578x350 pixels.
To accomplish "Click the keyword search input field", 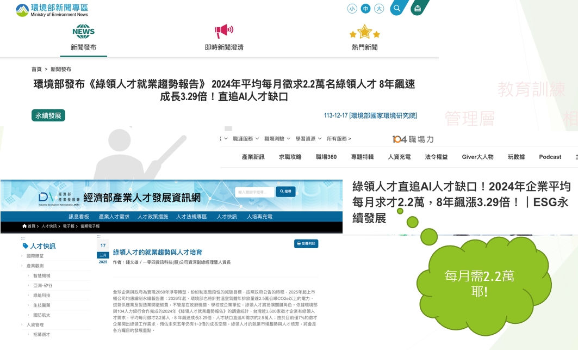I will pos(254,192).
